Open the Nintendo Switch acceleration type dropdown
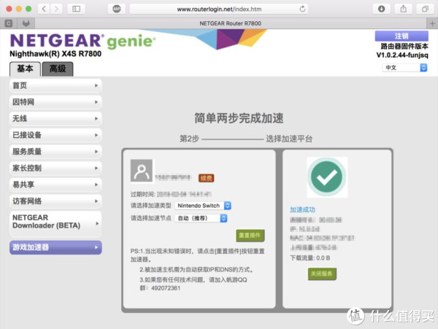The image size is (438, 329). coord(203,206)
